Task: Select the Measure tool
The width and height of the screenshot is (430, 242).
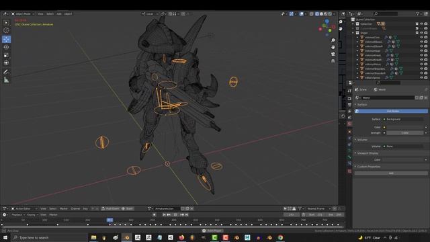Action: (x=6, y=80)
